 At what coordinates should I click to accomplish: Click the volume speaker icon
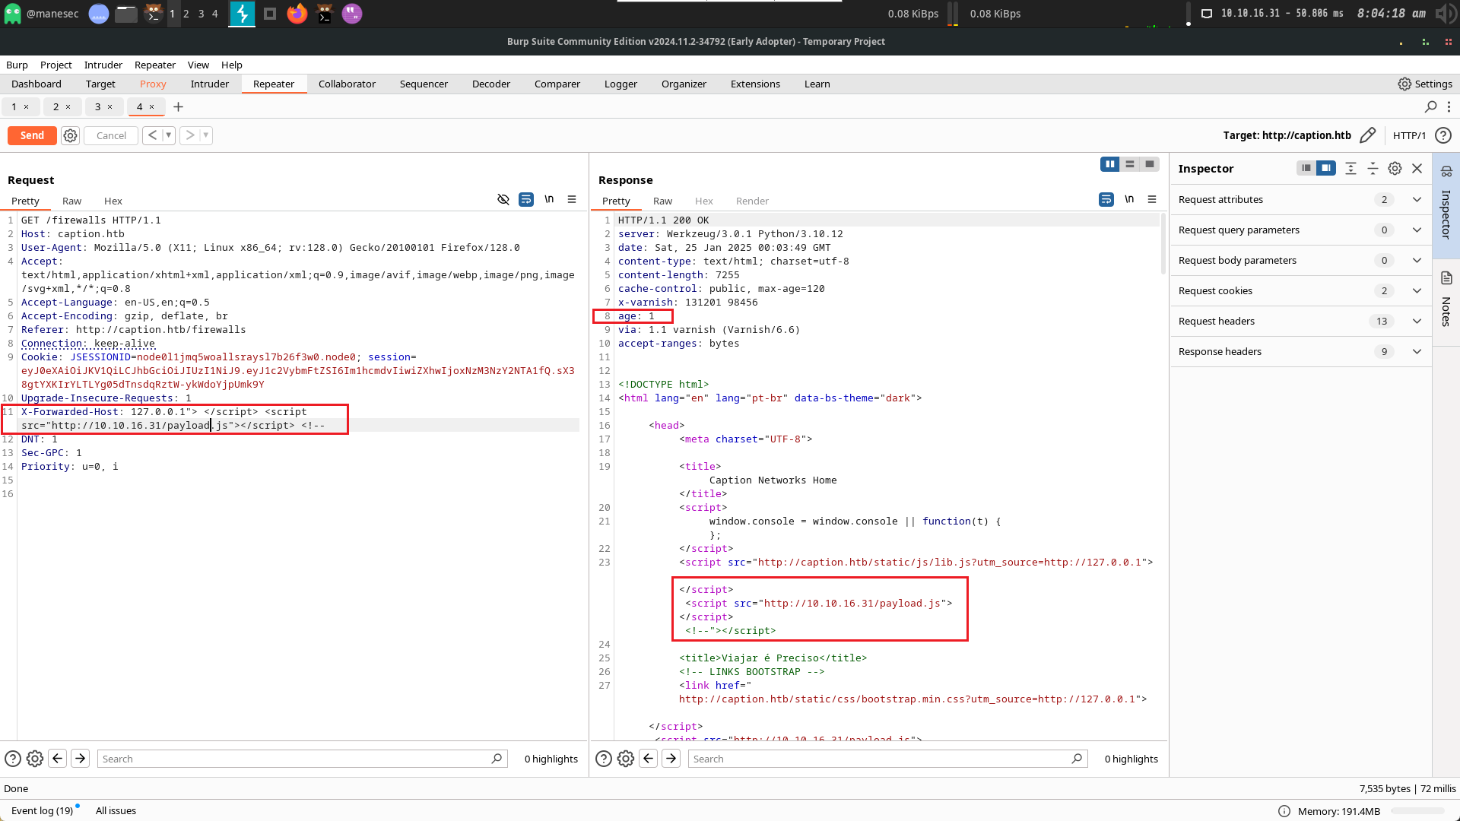pos(1445,14)
